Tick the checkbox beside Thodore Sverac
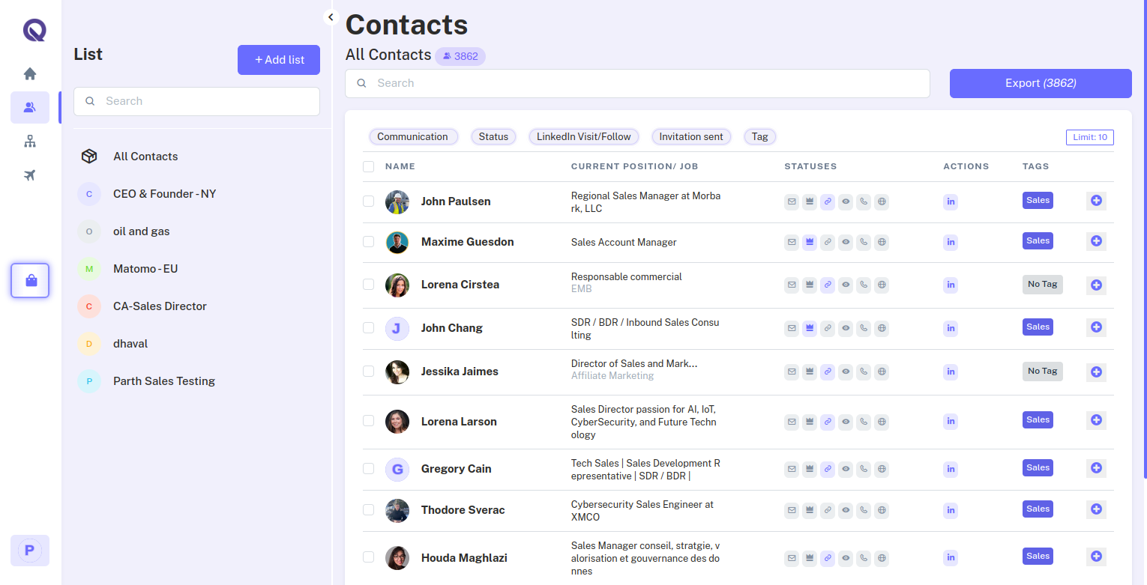This screenshot has width=1147, height=585. 368,510
